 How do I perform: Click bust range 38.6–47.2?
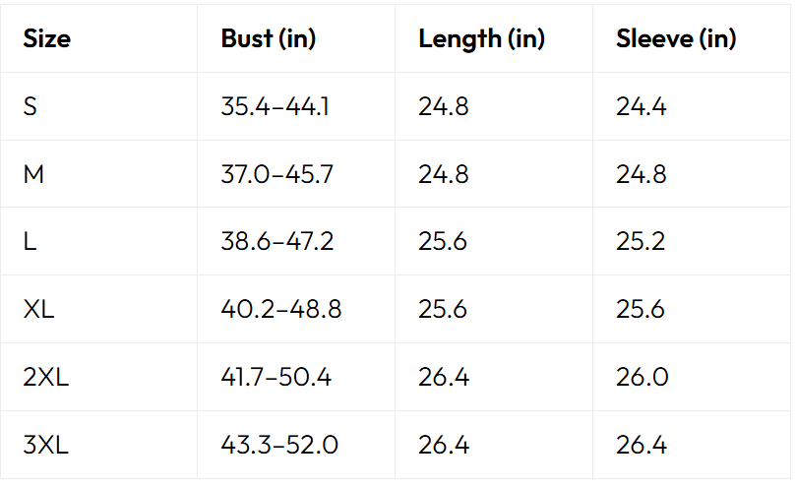point(277,241)
